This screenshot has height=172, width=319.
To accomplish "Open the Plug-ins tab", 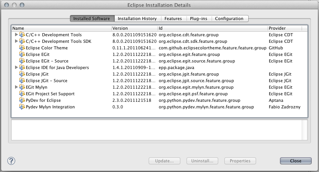I will coord(199,19).
